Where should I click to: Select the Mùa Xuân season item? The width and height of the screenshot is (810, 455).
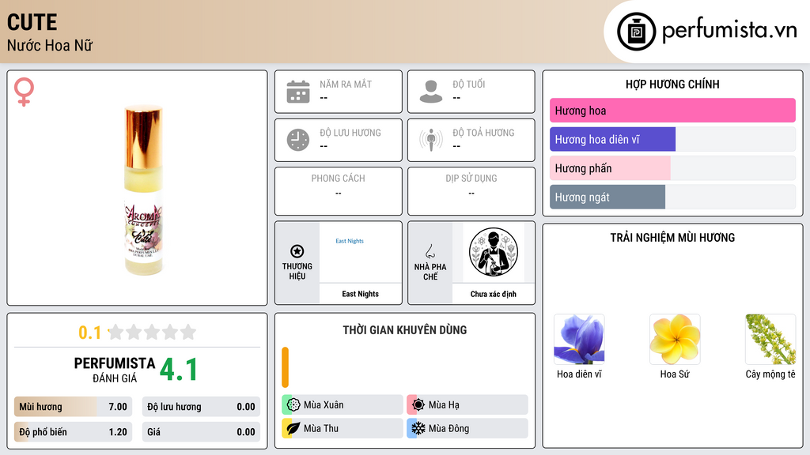[343, 405]
